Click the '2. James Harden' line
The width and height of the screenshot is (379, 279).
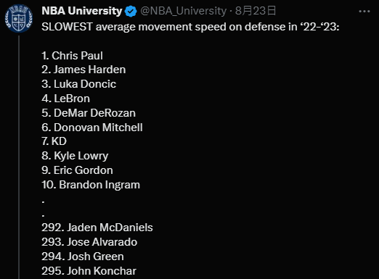pos(83,70)
